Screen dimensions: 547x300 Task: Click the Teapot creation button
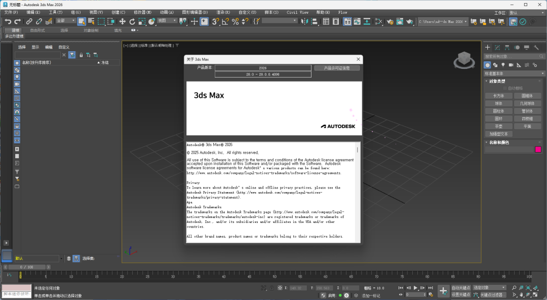pos(498,126)
